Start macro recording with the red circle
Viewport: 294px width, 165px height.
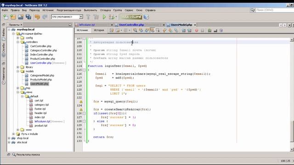[197, 30]
